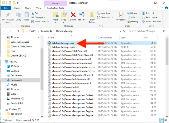The height and width of the screenshot is (123, 169).
Task: Open Windows (C:) drive
Action: 17,99
